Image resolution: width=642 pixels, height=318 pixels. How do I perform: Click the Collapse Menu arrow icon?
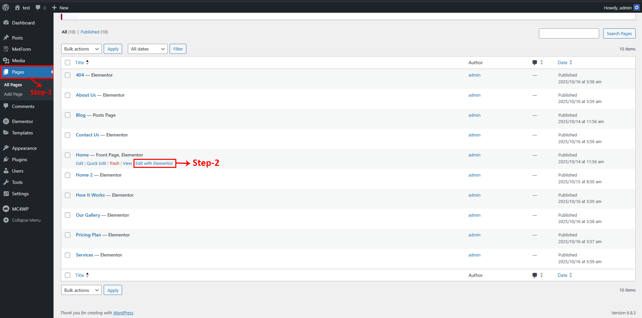pyautogui.click(x=6, y=220)
